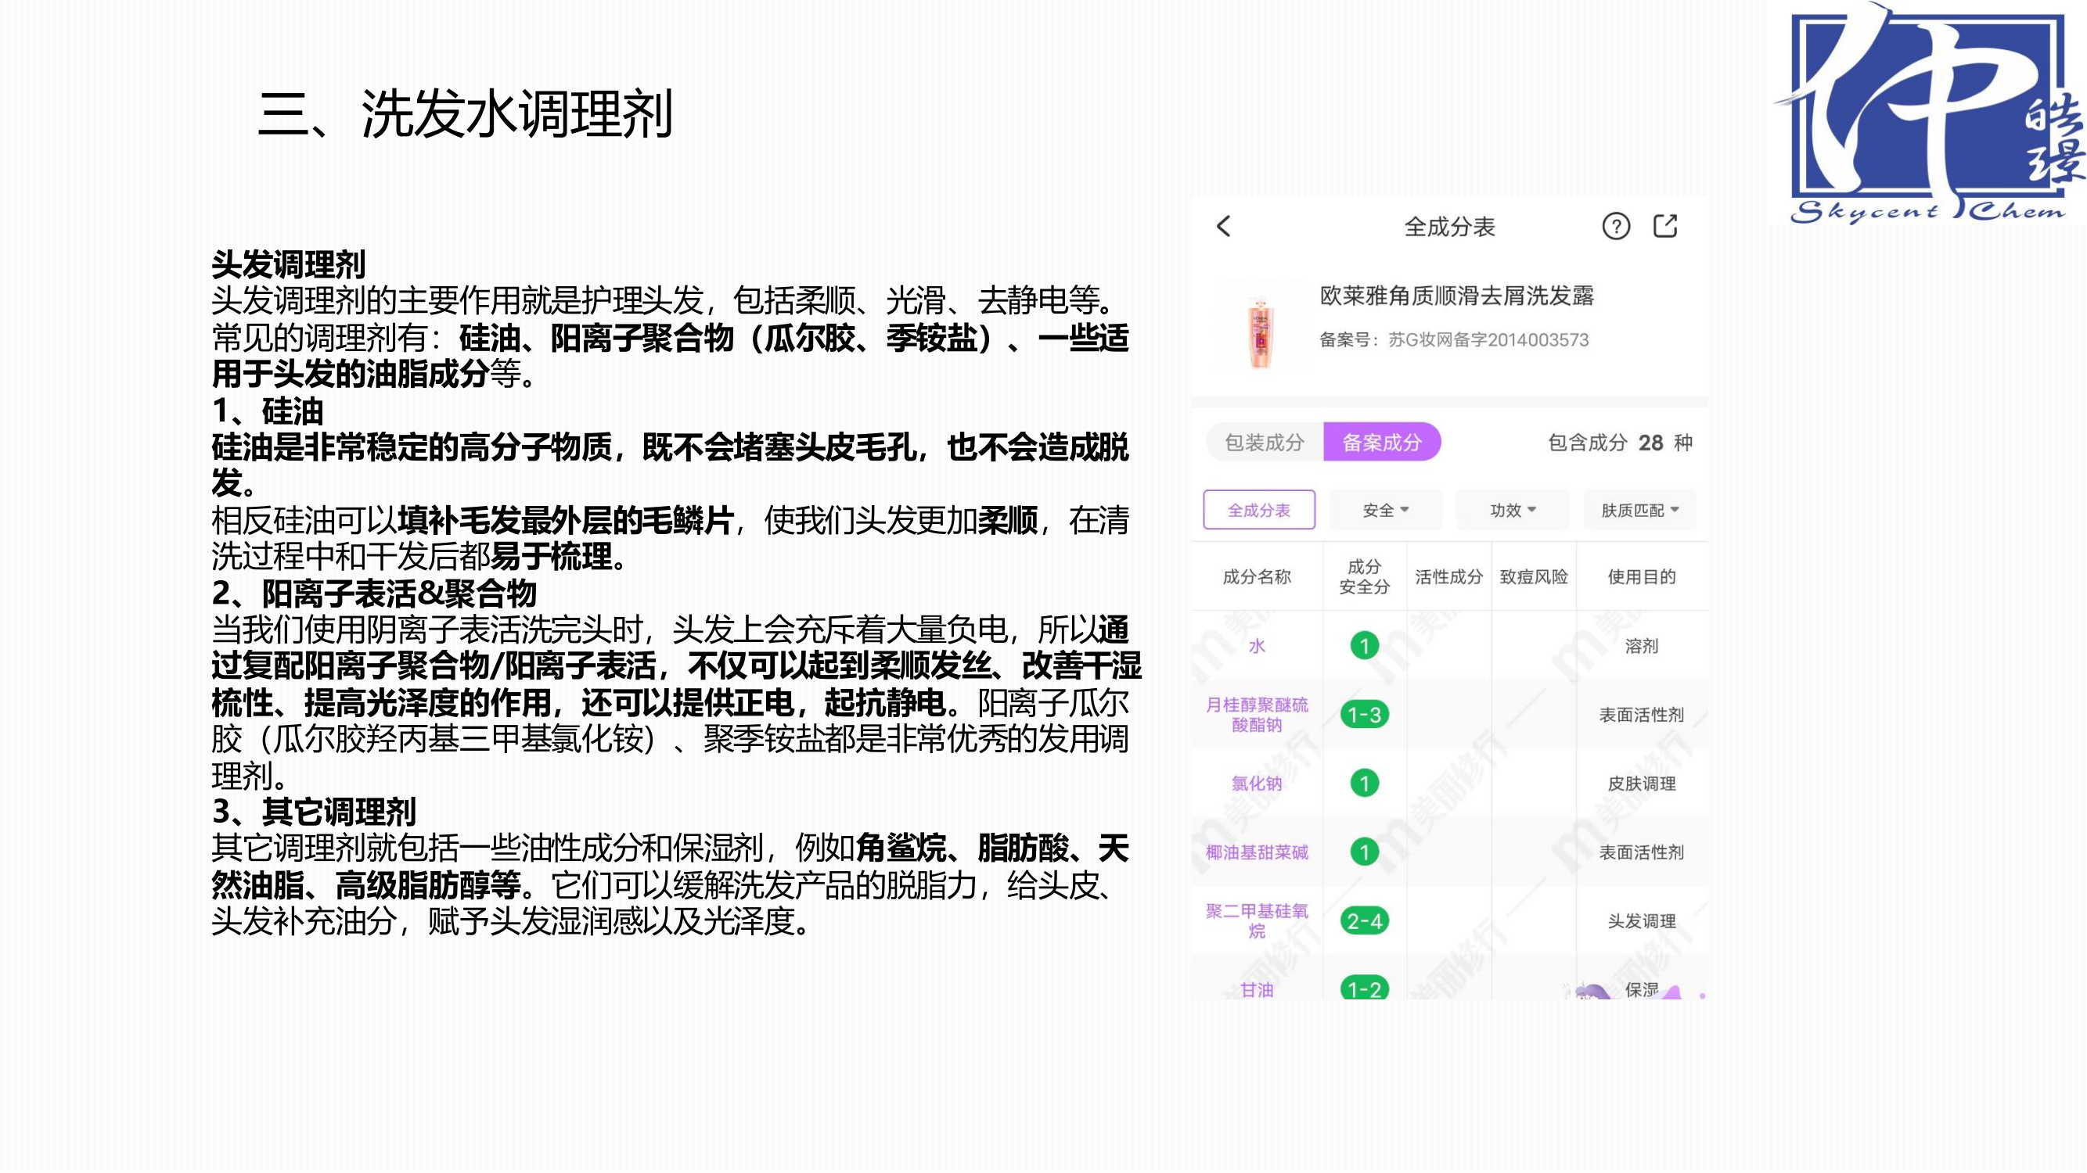Expand the 安全 dropdown filter
Image resolution: width=2087 pixels, height=1173 pixels.
1385,510
